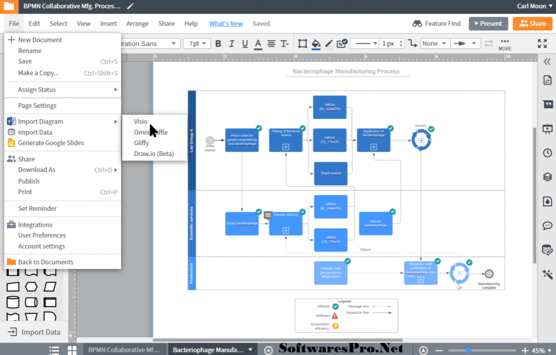This screenshot has width=556, height=355.
Task: Click the Present button
Action: 488,23
